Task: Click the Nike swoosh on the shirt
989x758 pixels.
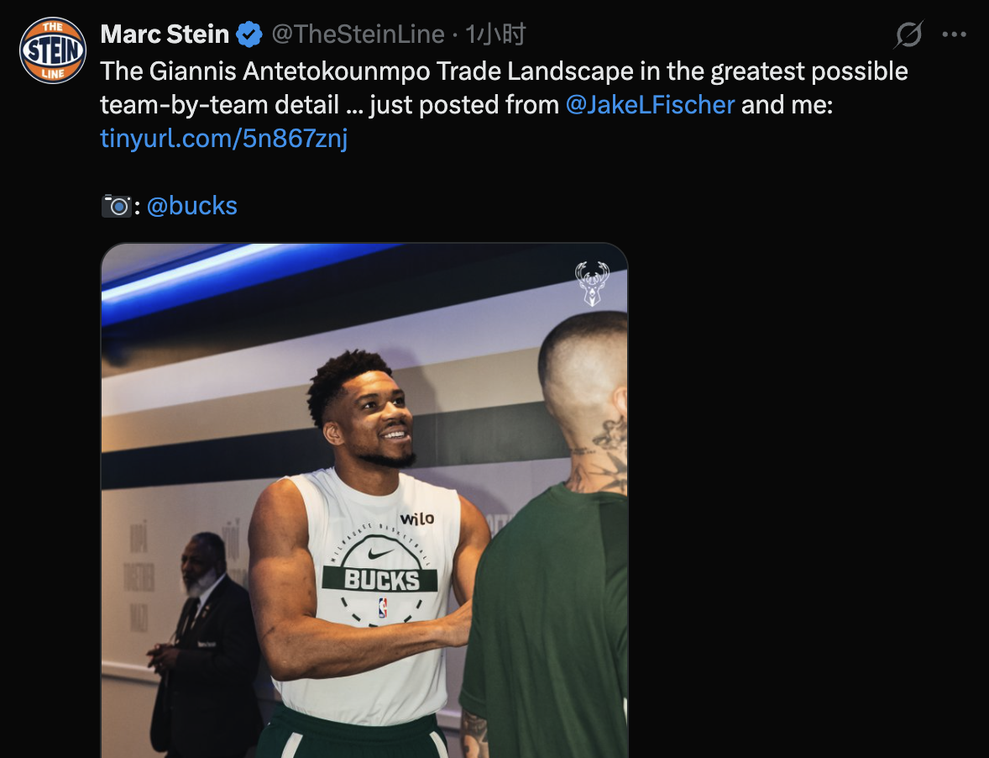Action: (x=379, y=554)
